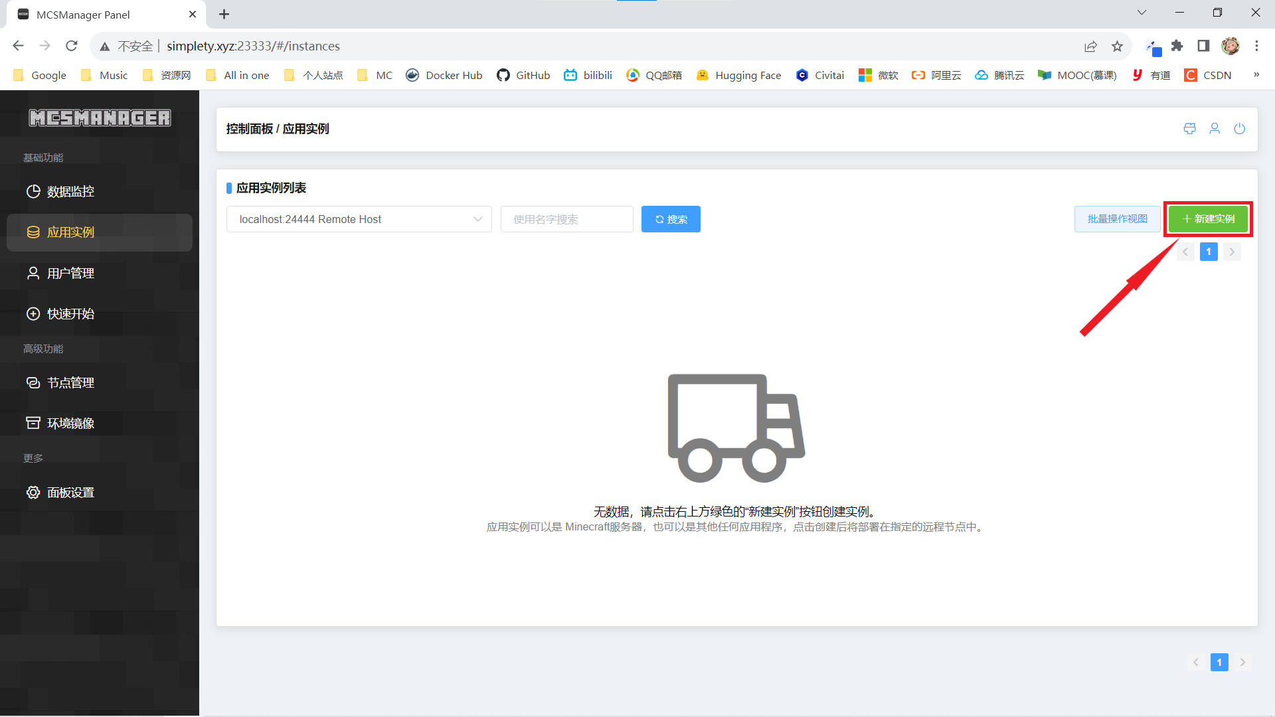1275x717 pixels.
Task: Select page 1 in bottom pagination
Action: pyautogui.click(x=1219, y=663)
